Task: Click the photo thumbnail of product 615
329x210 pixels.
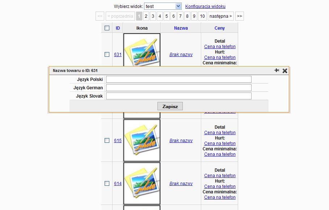Action: pos(142,140)
